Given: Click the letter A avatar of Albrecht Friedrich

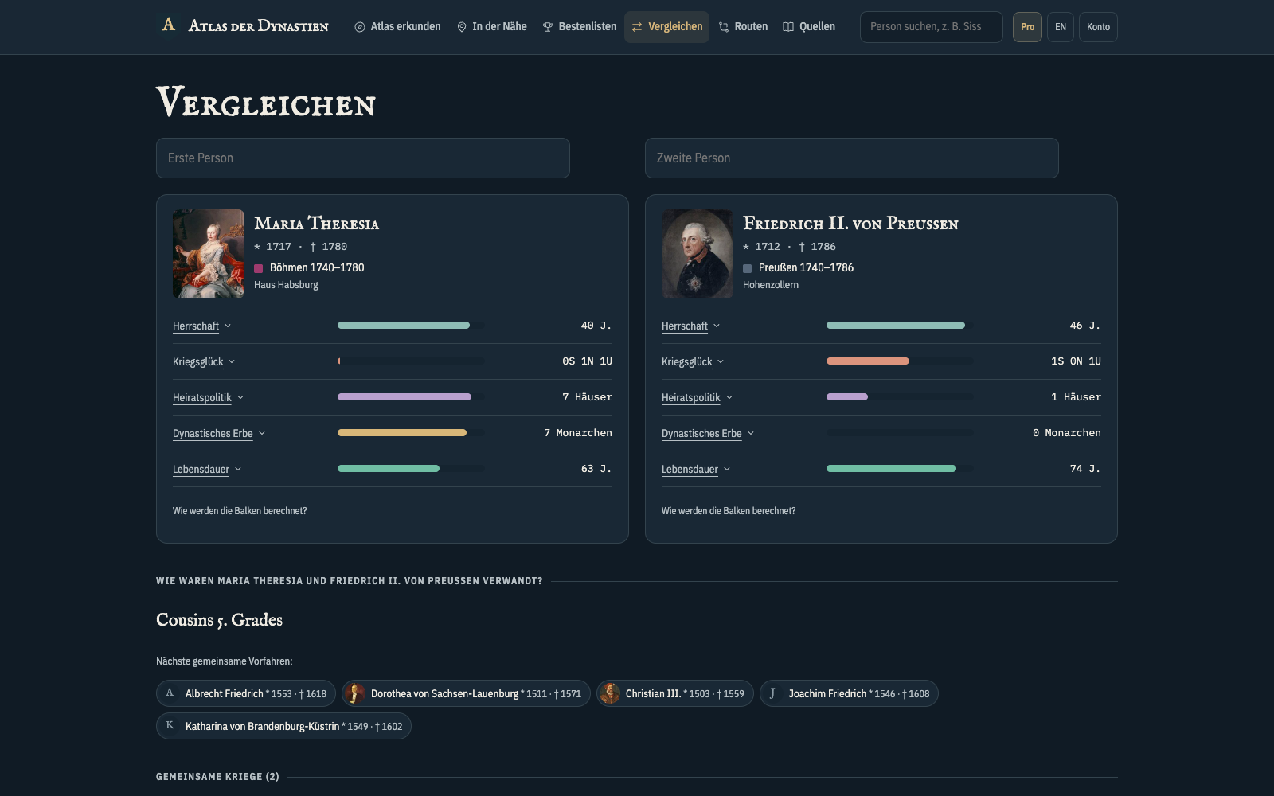Looking at the screenshot, I should click(x=170, y=693).
